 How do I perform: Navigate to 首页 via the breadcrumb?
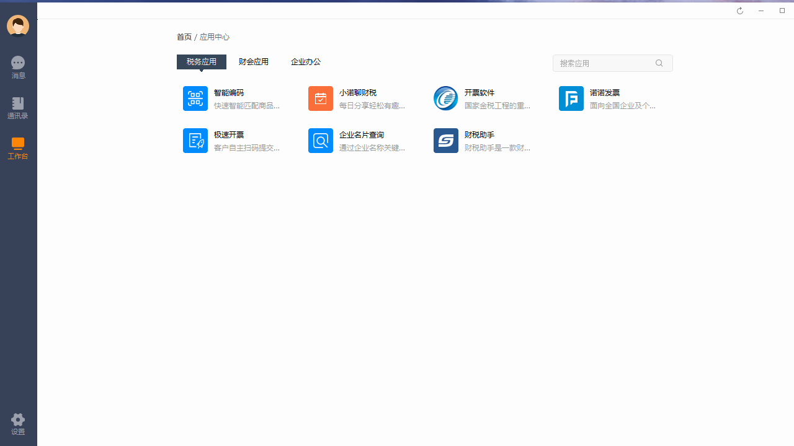point(184,37)
